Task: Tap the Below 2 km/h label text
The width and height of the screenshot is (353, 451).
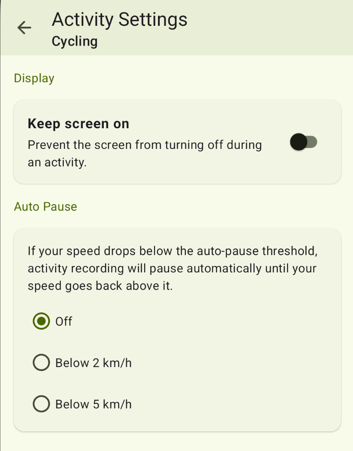Action: (94, 362)
